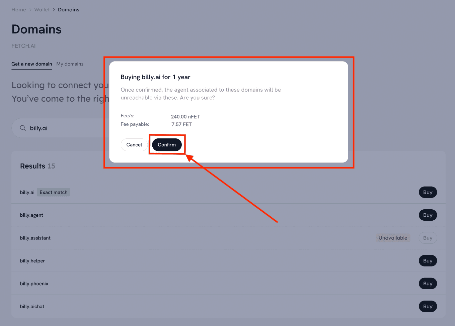Screen dimensions: 455x326
Task: Click the 7.57 FET fee payable value
Action: [181, 124]
